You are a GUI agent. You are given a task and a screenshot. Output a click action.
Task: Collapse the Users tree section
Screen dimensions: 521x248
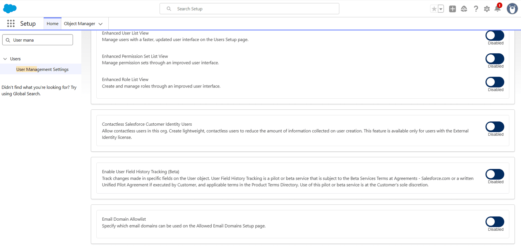pos(5,59)
